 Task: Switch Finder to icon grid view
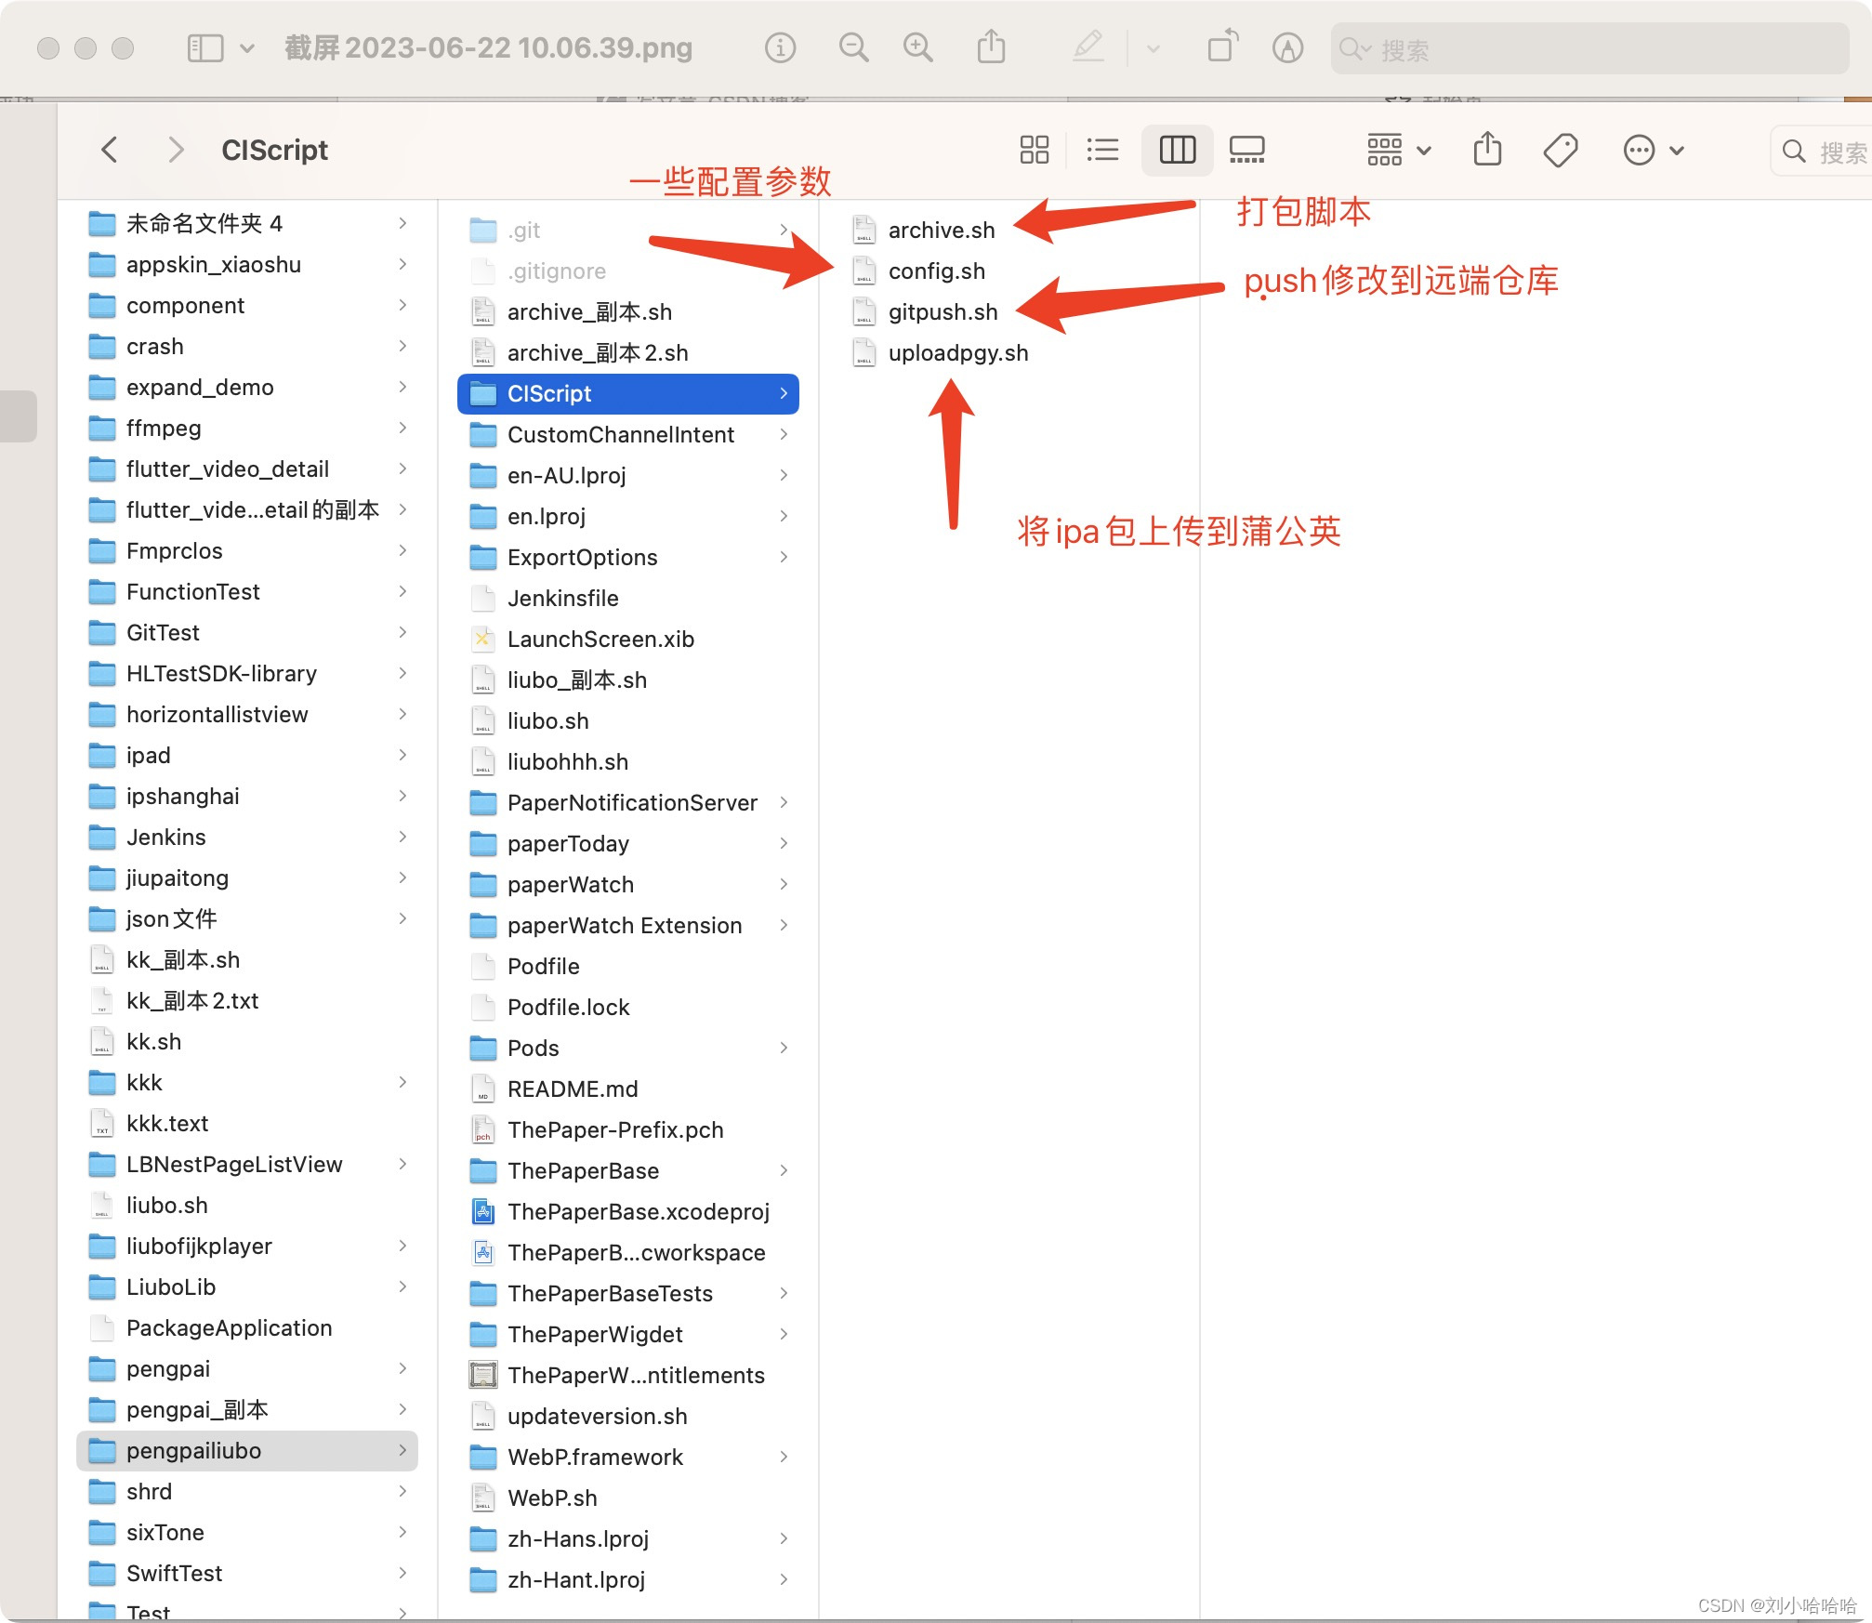pos(1034,150)
